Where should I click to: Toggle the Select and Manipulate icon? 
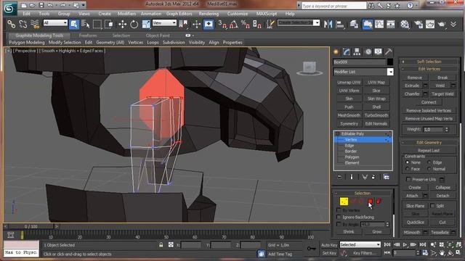[x=209, y=24]
